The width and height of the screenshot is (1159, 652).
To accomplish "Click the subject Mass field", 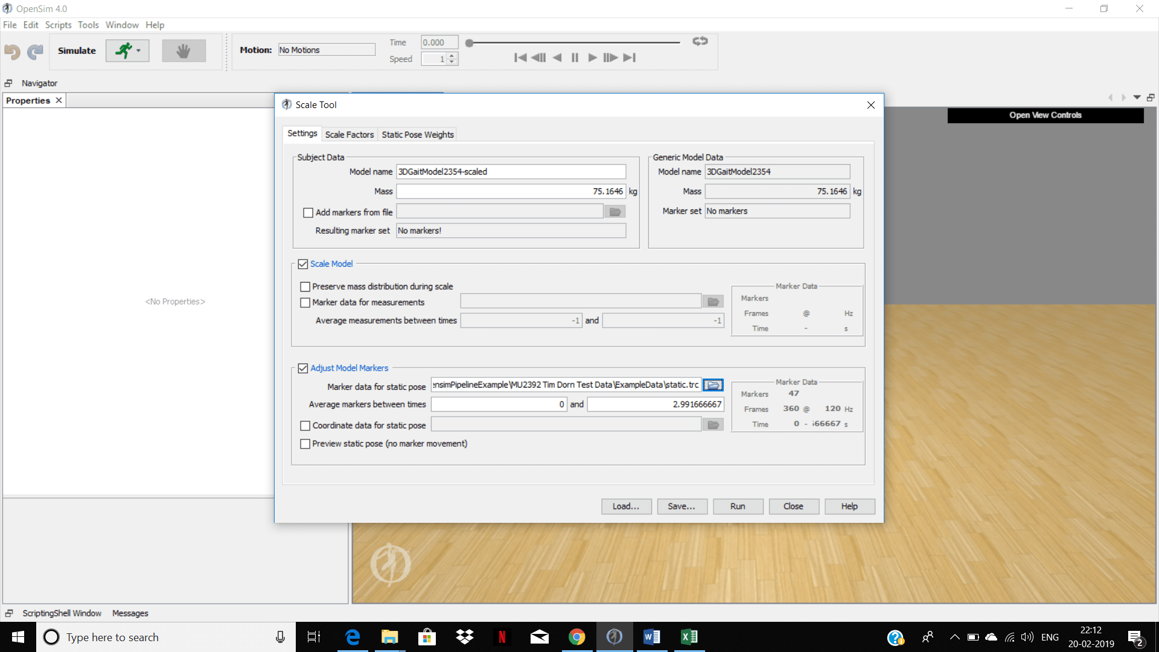I will click(511, 191).
